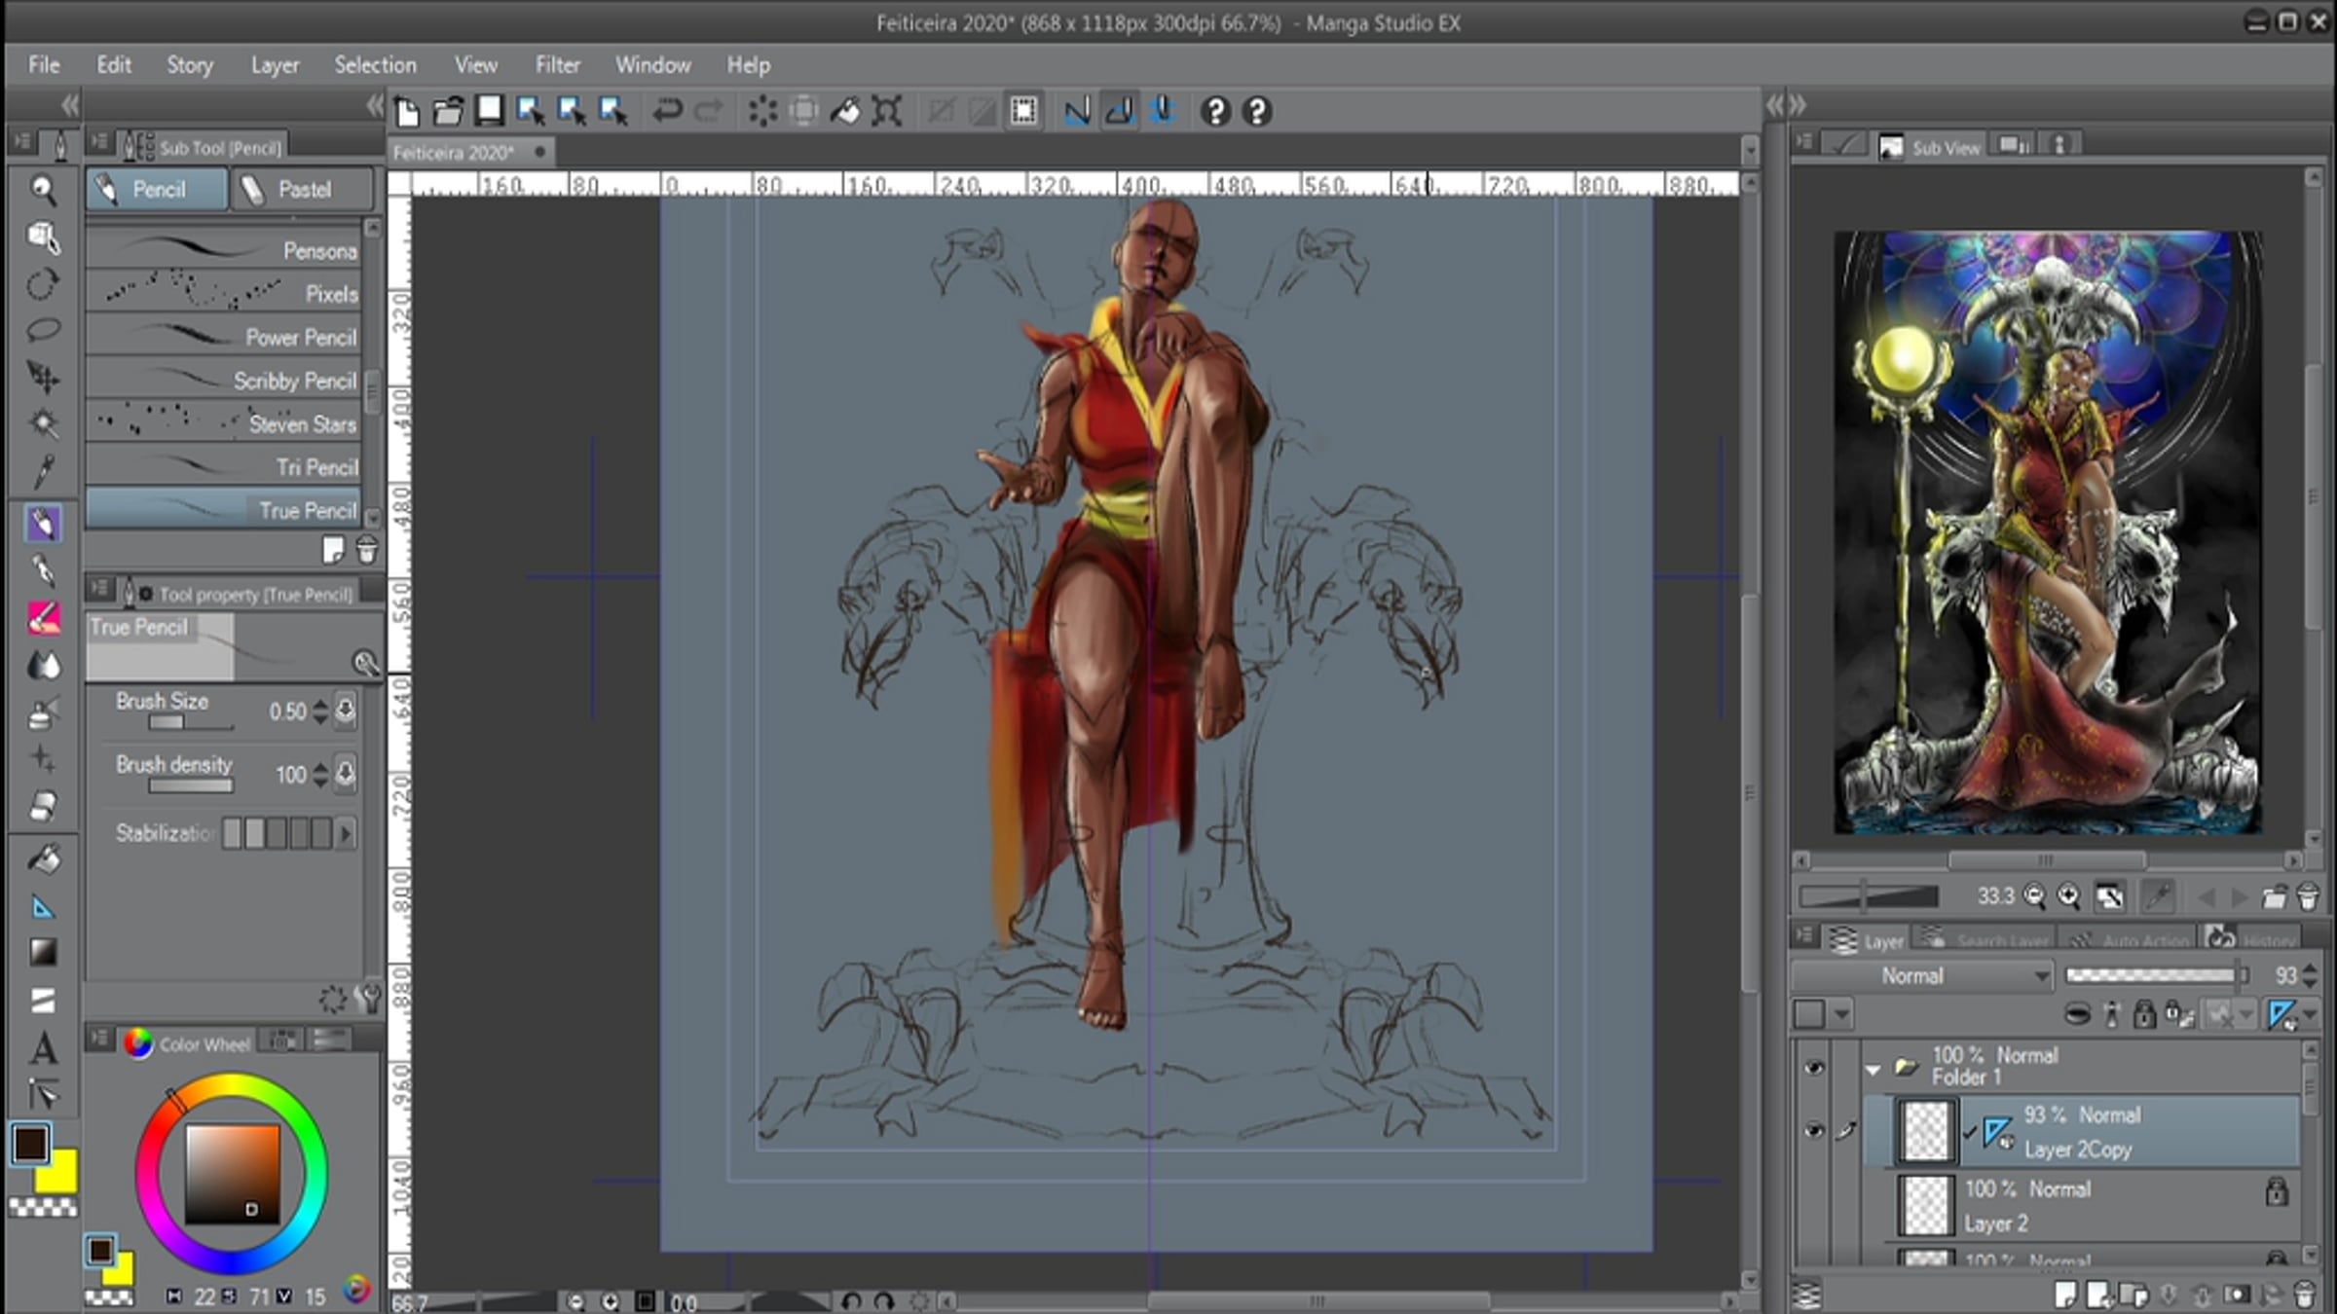Viewport: 2337px width, 1314px height.
Task: Toggle lock on Layer 2
Action: click(x=2276, y=1191)
